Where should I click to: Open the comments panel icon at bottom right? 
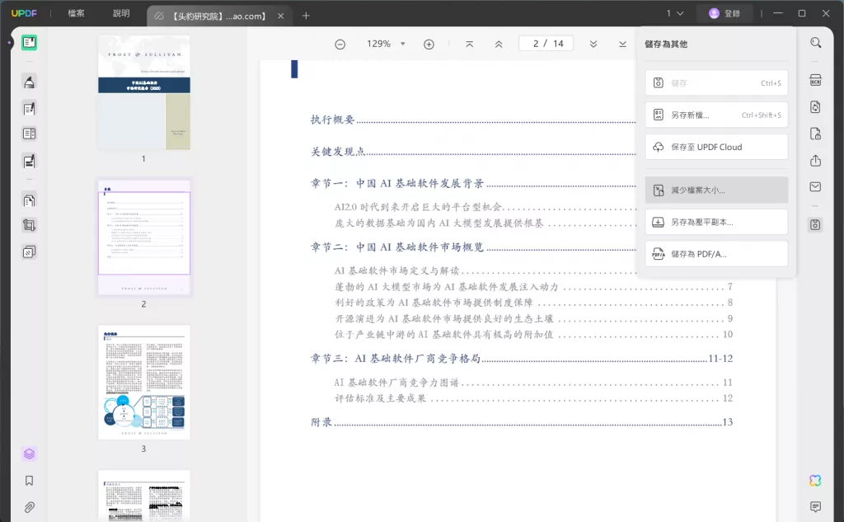(x=815, y=506)
